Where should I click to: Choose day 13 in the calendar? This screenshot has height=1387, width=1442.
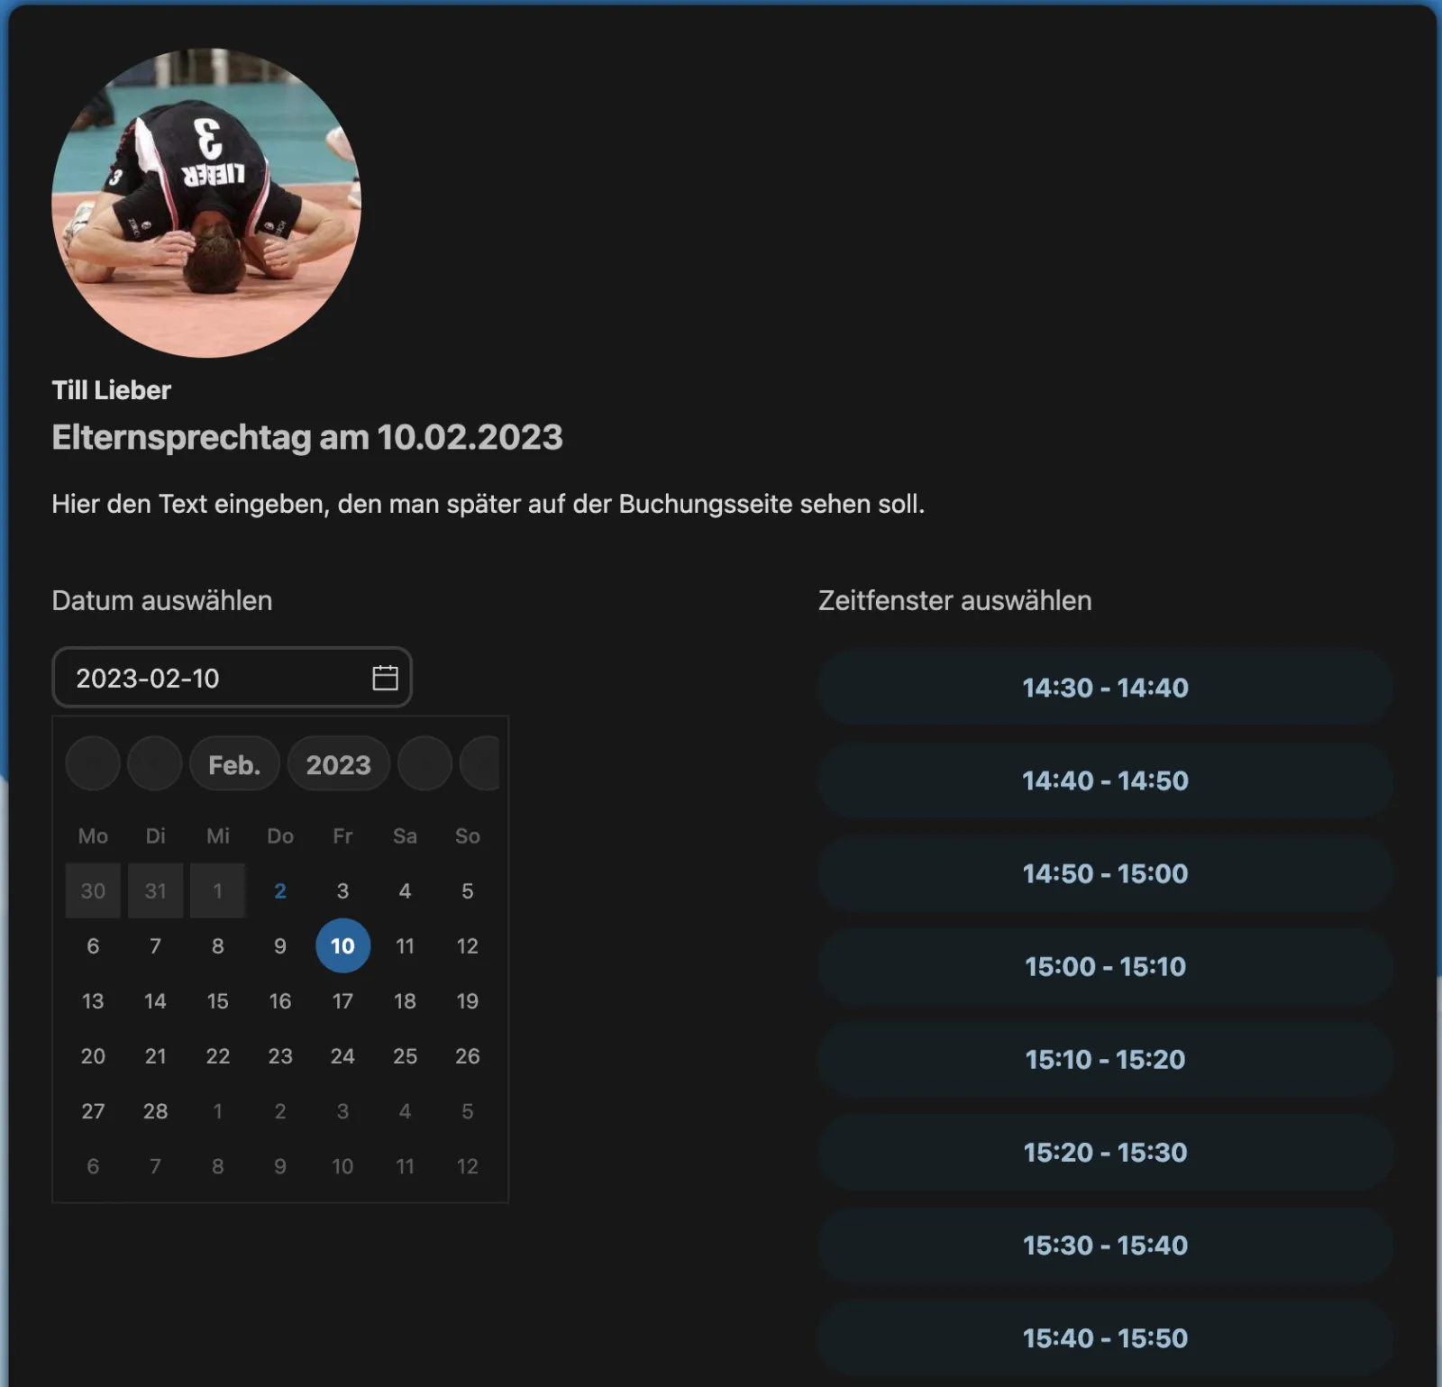click(93, 1000)
